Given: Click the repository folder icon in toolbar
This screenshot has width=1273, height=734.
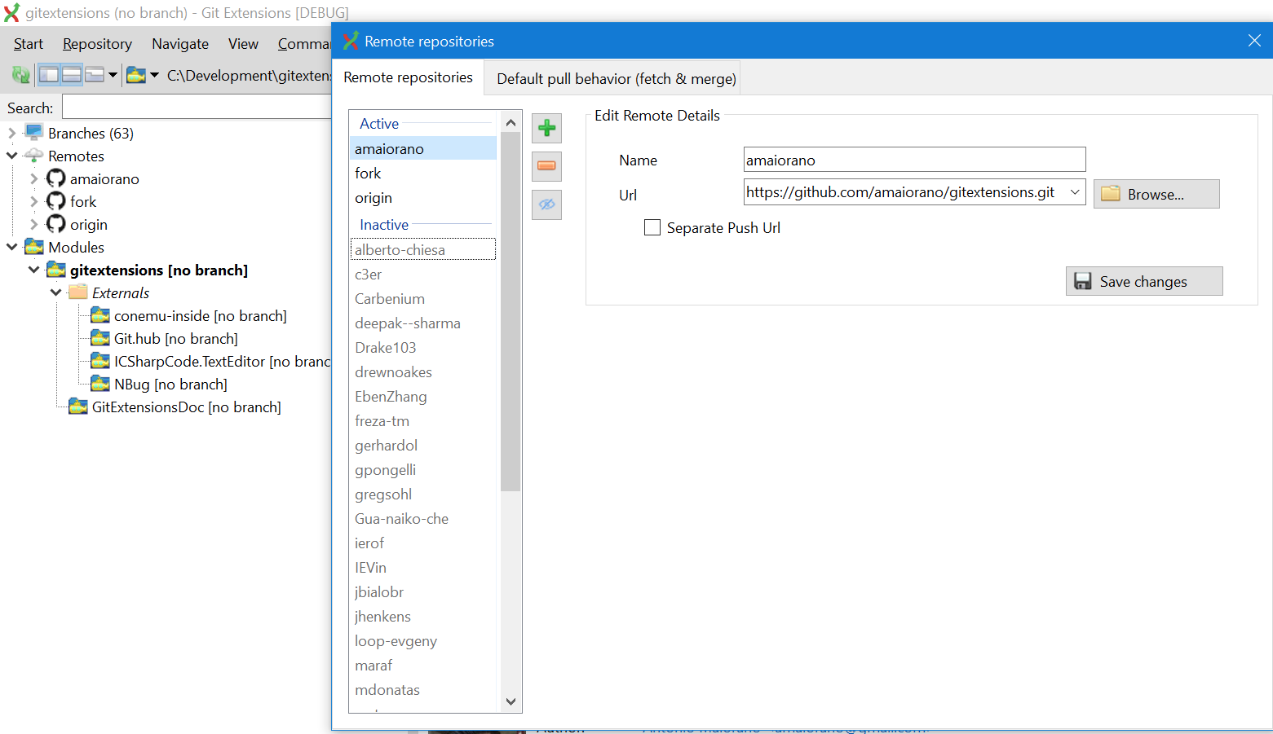Looking at the screenshot, I should (x=136, y=75).
